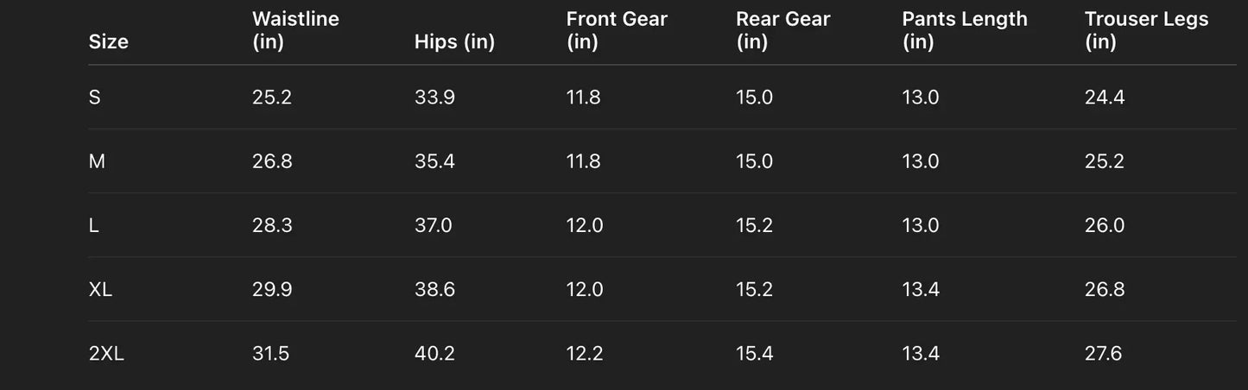Select waistline value 31.5 for 2XL
The width and height of the screenshot is (1248, 390).
(x=270, y=353)
